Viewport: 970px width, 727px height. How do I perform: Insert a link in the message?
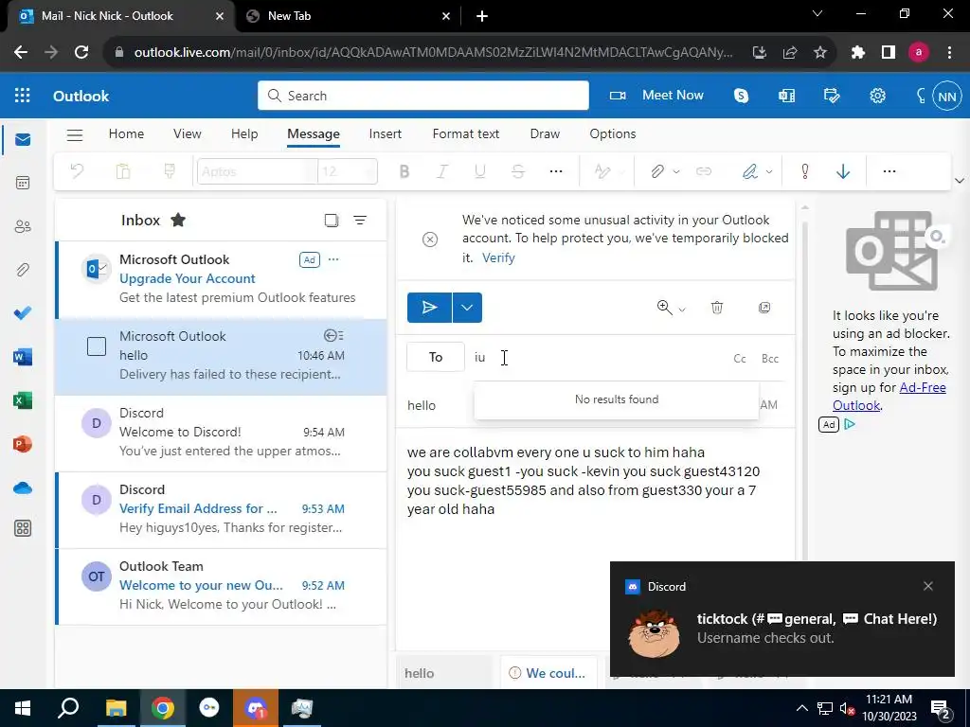click(704, 171)
